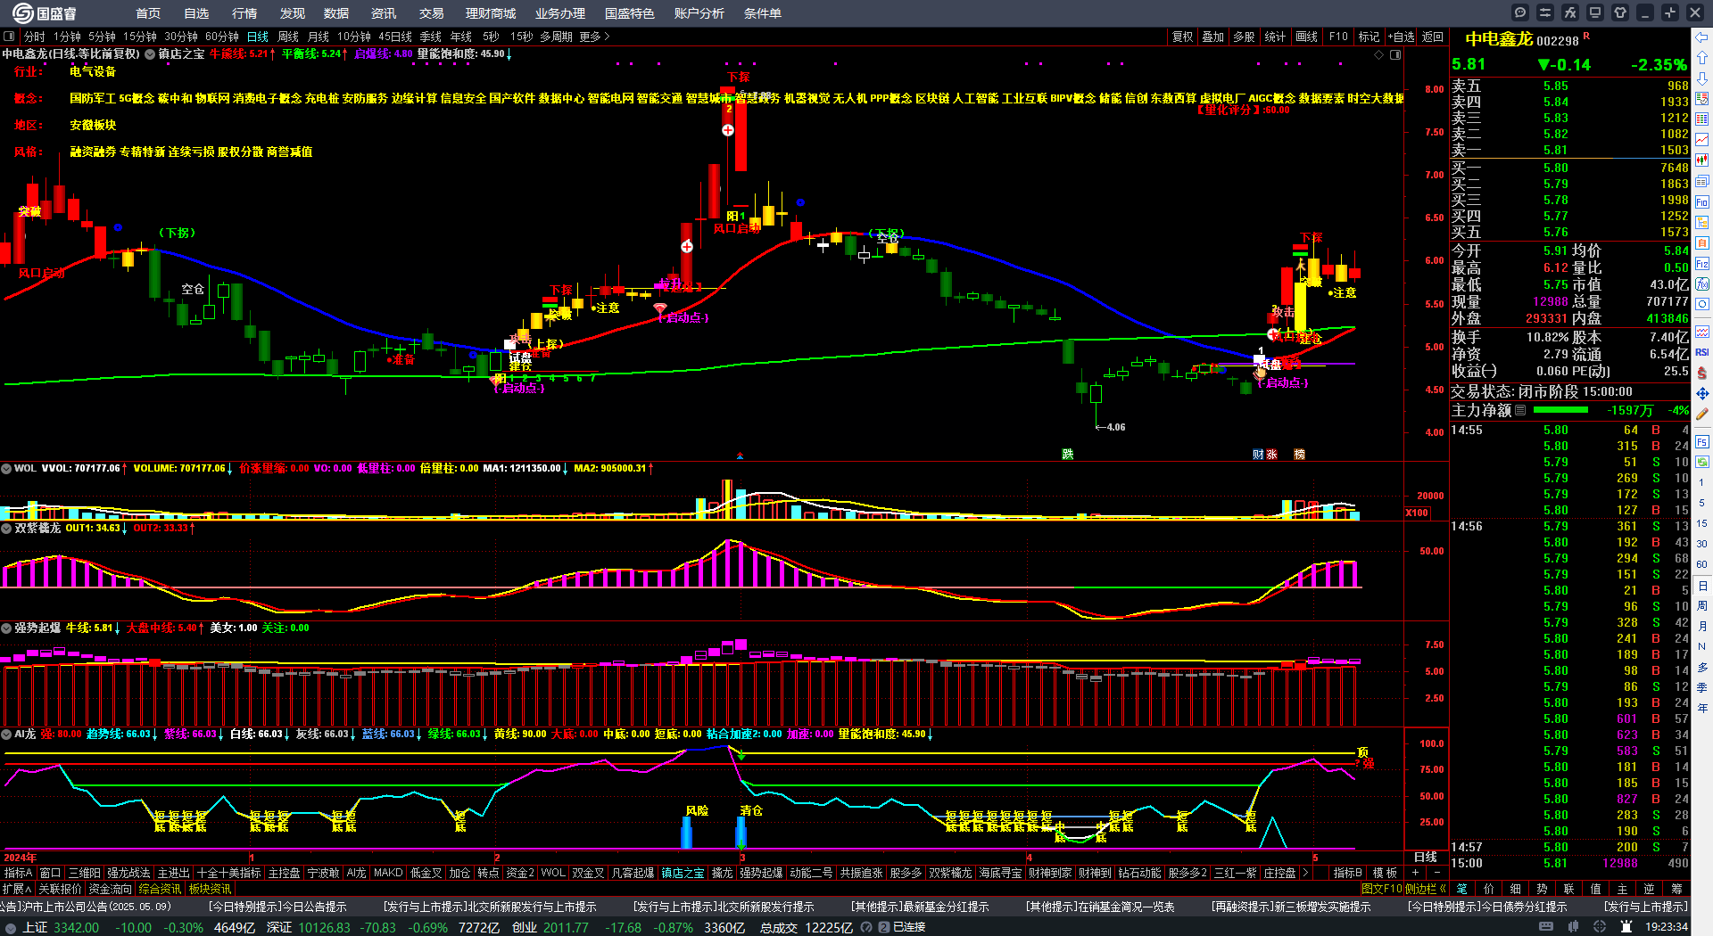Open the 交易 menu
1713x936 pixels.
click(432, 13)
